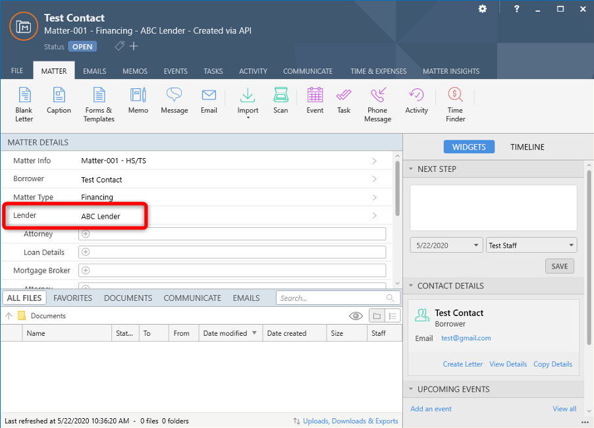Open the Time & Expenses tab
Screen dimensions: 594x428
point(379,71)
